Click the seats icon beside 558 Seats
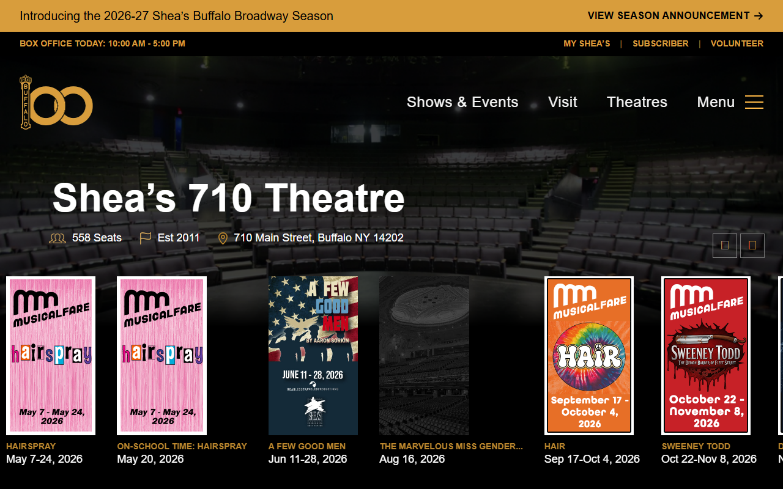This screenshot has height=489, width=783. coord(58,238)
